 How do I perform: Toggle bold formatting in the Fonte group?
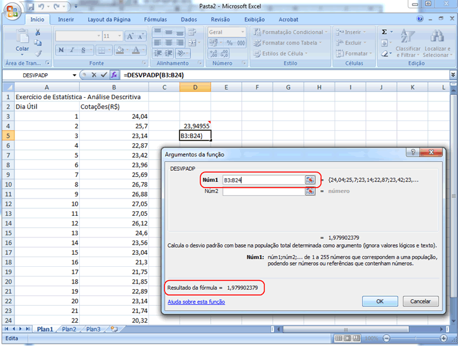60,50
